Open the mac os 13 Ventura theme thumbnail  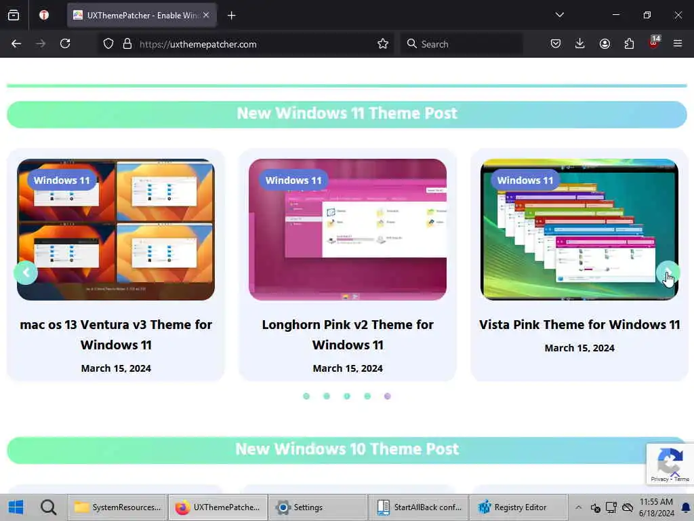tap(116, 229)
